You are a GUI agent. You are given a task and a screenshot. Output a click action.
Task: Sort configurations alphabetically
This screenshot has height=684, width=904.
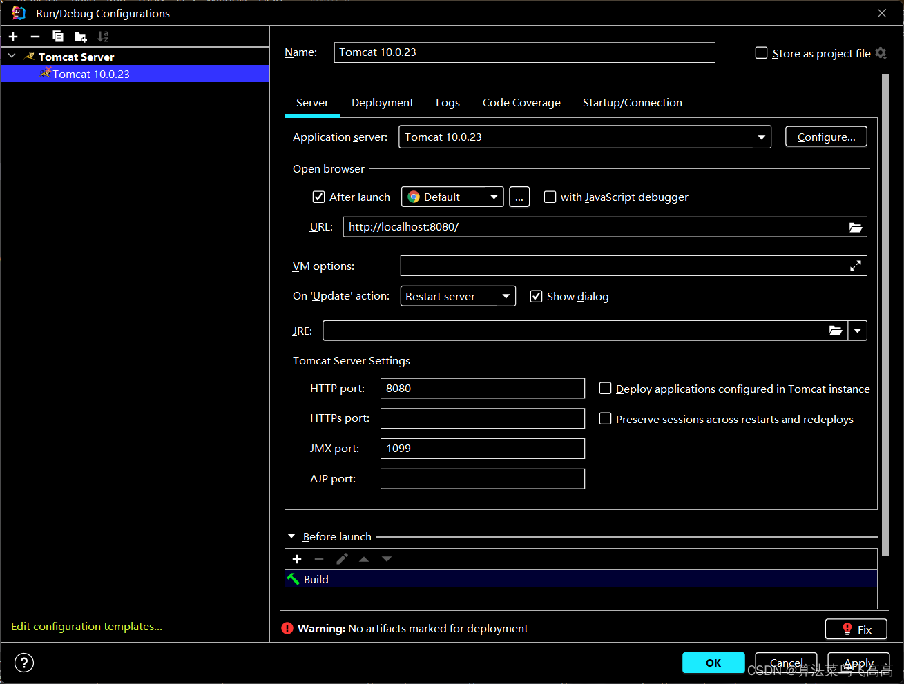(104, 37)
